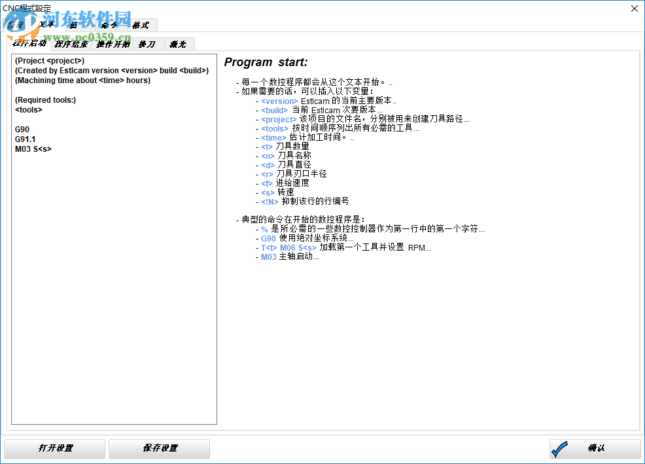Screen dimensions: 645x464
Task: Click the G90 line in the editor
Action: (x=22, y=130)
